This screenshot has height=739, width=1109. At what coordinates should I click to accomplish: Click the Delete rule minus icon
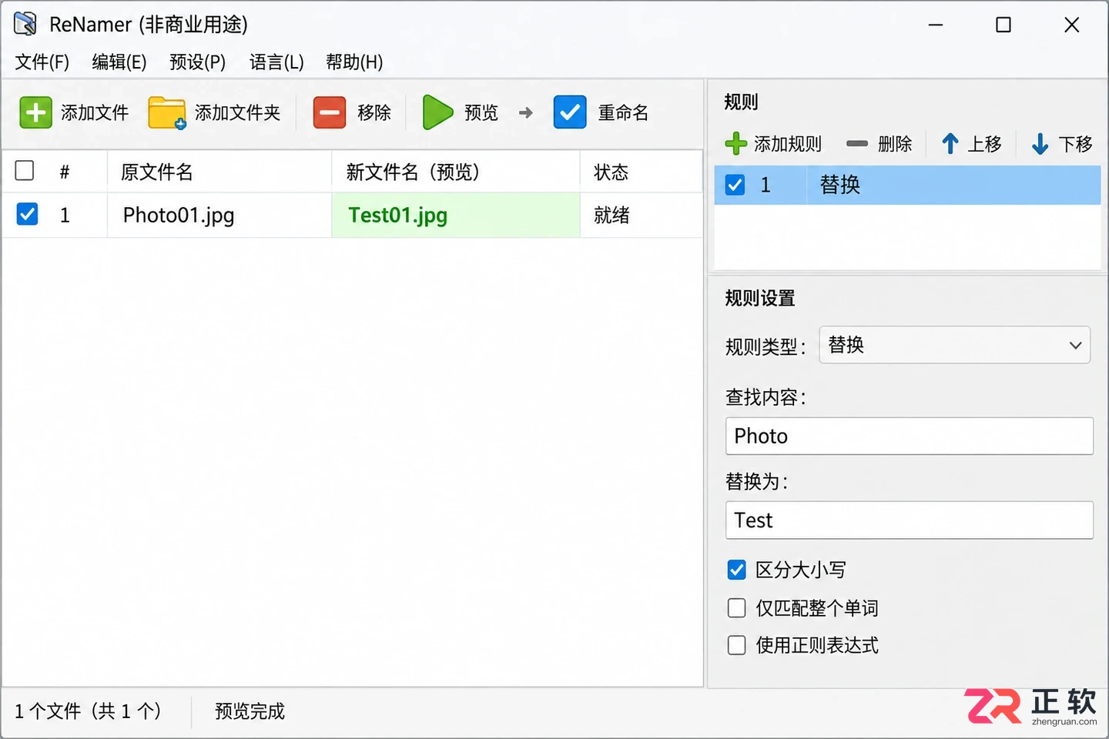pyautogui.click(x=857, y=143)
